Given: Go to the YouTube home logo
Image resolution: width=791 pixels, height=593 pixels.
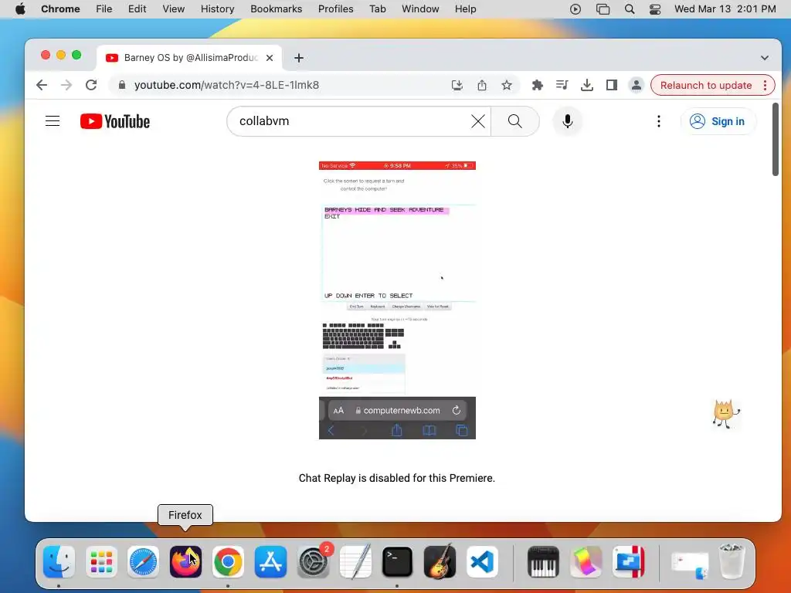Looking at the screenshot, I should click(x=115, y=121).
